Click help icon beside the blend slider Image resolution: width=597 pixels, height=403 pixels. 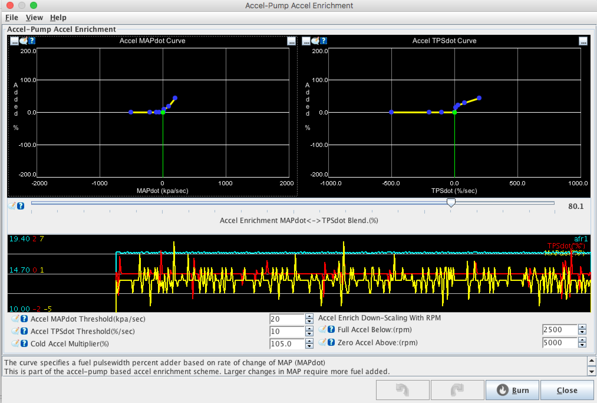21,206
